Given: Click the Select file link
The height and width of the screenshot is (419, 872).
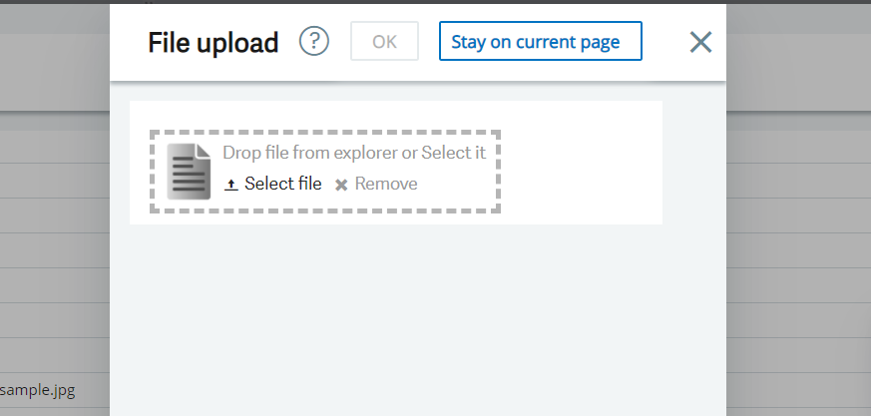Looking at the screenshot, I should (282, 184).
